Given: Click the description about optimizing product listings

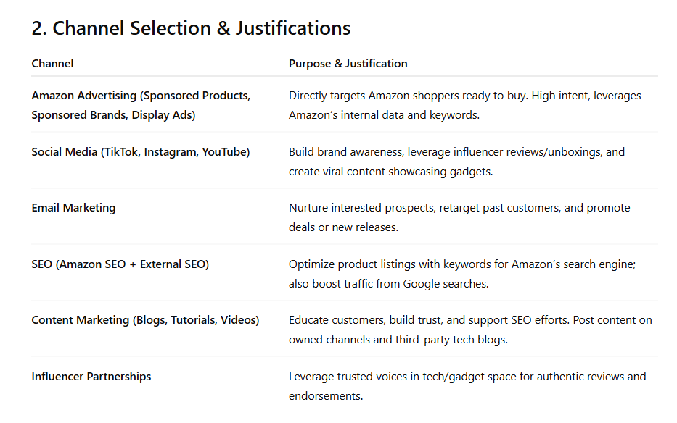Looking at the screenshot, I should tap(461, 274).
